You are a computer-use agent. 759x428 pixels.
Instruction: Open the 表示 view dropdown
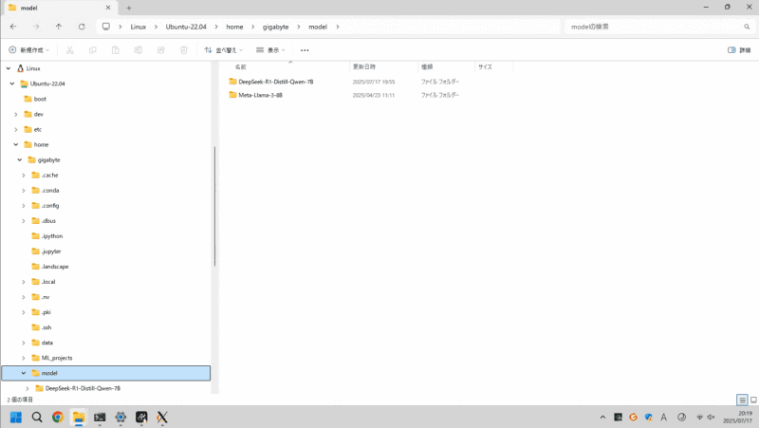(270, 50)
